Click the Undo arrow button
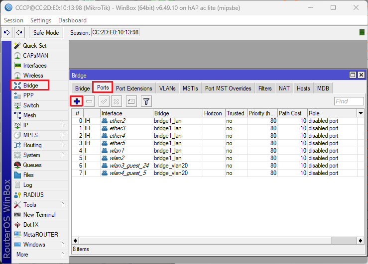This screenshot has width=368, height=264. tap(7, 32)
